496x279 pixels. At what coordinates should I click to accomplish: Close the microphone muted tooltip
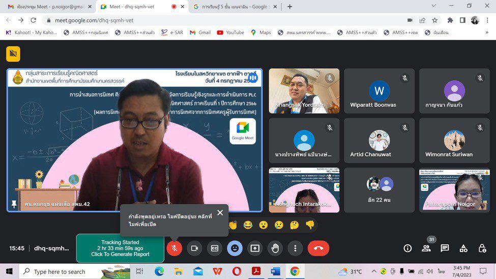click(x=220, y=212)
